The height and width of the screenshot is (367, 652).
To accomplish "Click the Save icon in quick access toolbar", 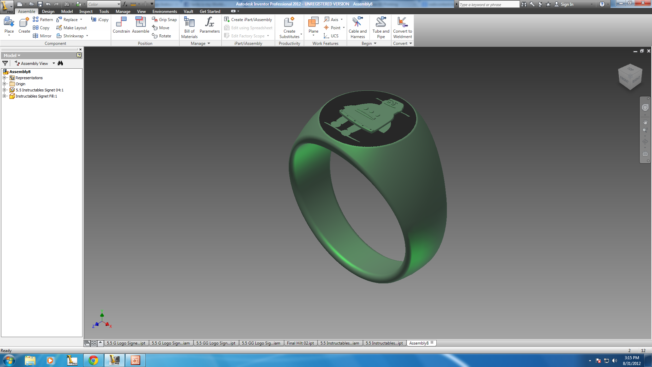I will (40, 4).
